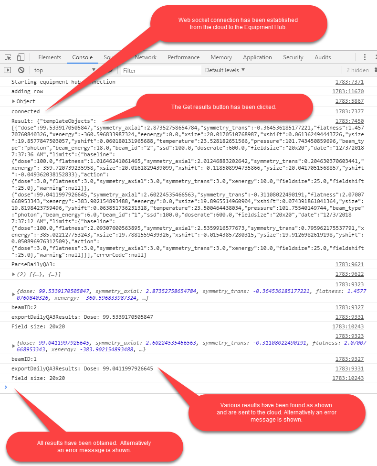The height and width of the screenshot is (466, 377).
Task: Open the DevTools three-dot menu
Action: pos(365,57)
